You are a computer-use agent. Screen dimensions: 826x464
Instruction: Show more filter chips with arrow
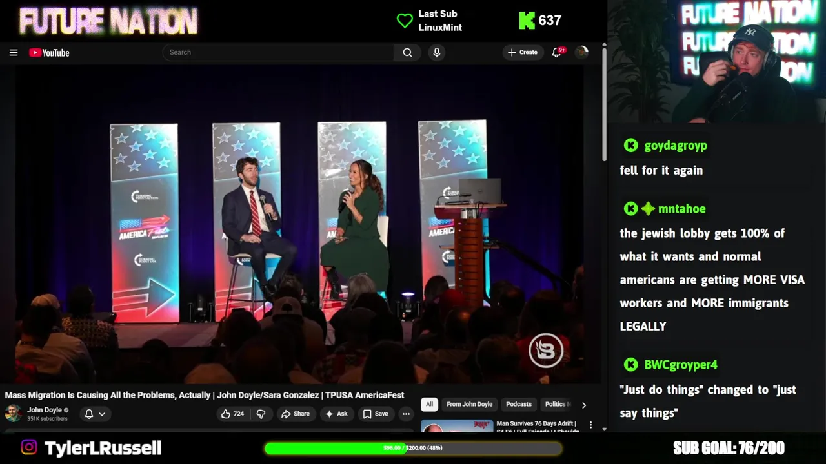point(584,405)
